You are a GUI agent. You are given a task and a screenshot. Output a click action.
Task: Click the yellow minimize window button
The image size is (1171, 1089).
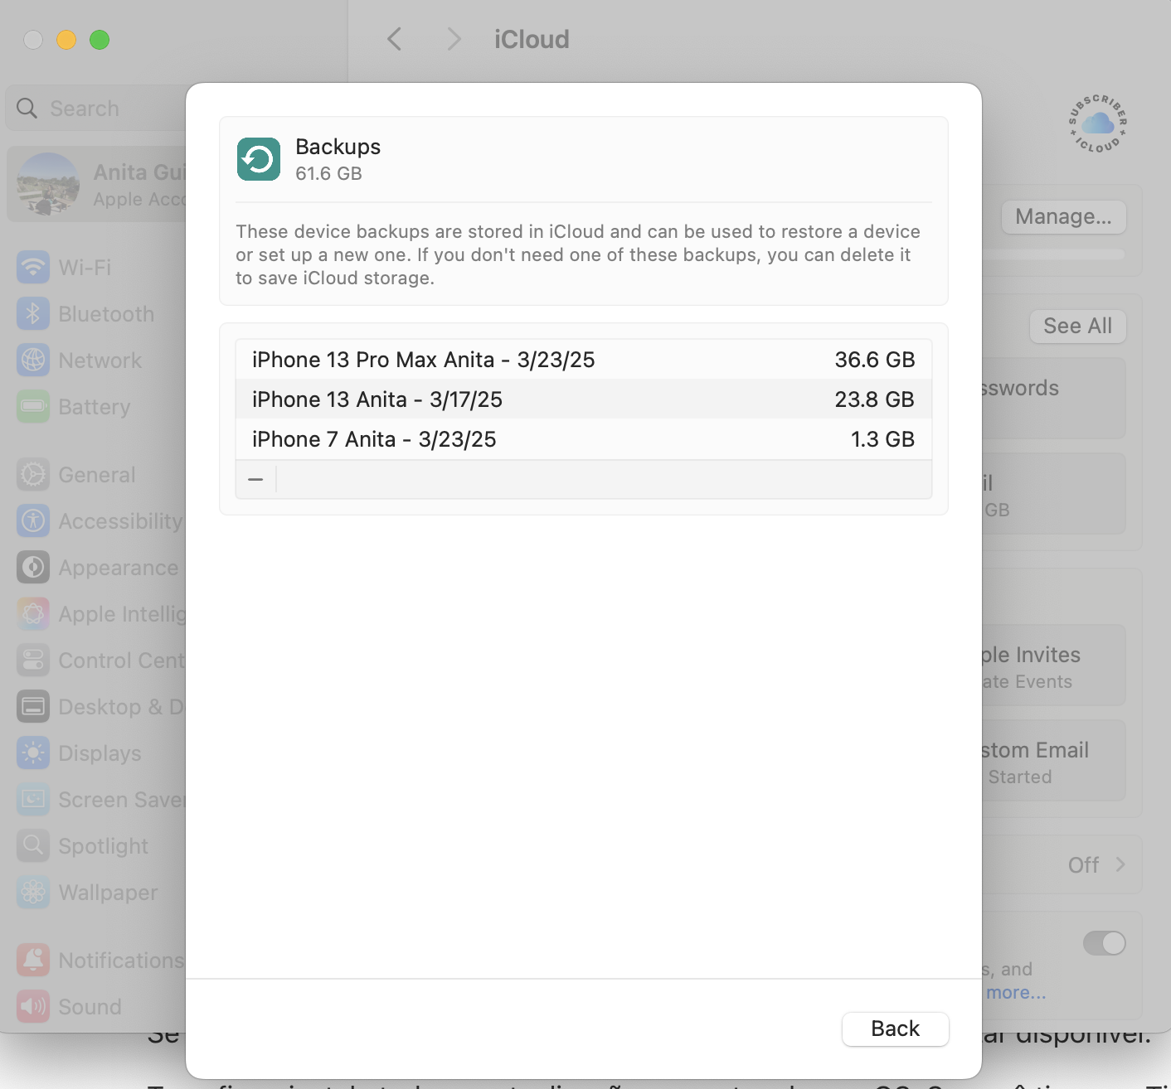pyautogui.click(x=66, y=40)
